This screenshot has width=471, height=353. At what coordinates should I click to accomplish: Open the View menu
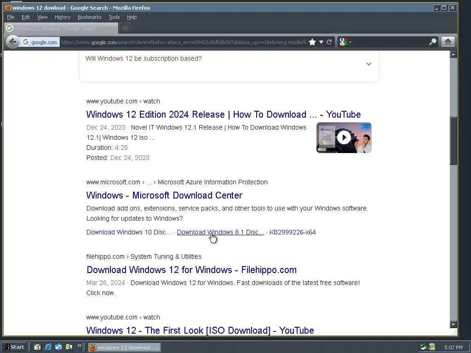coord(42,17)
